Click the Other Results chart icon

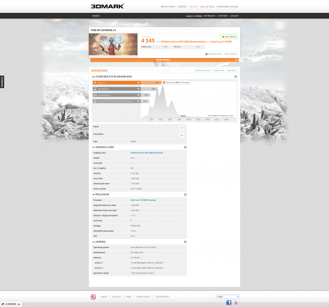tap(93, 77)
